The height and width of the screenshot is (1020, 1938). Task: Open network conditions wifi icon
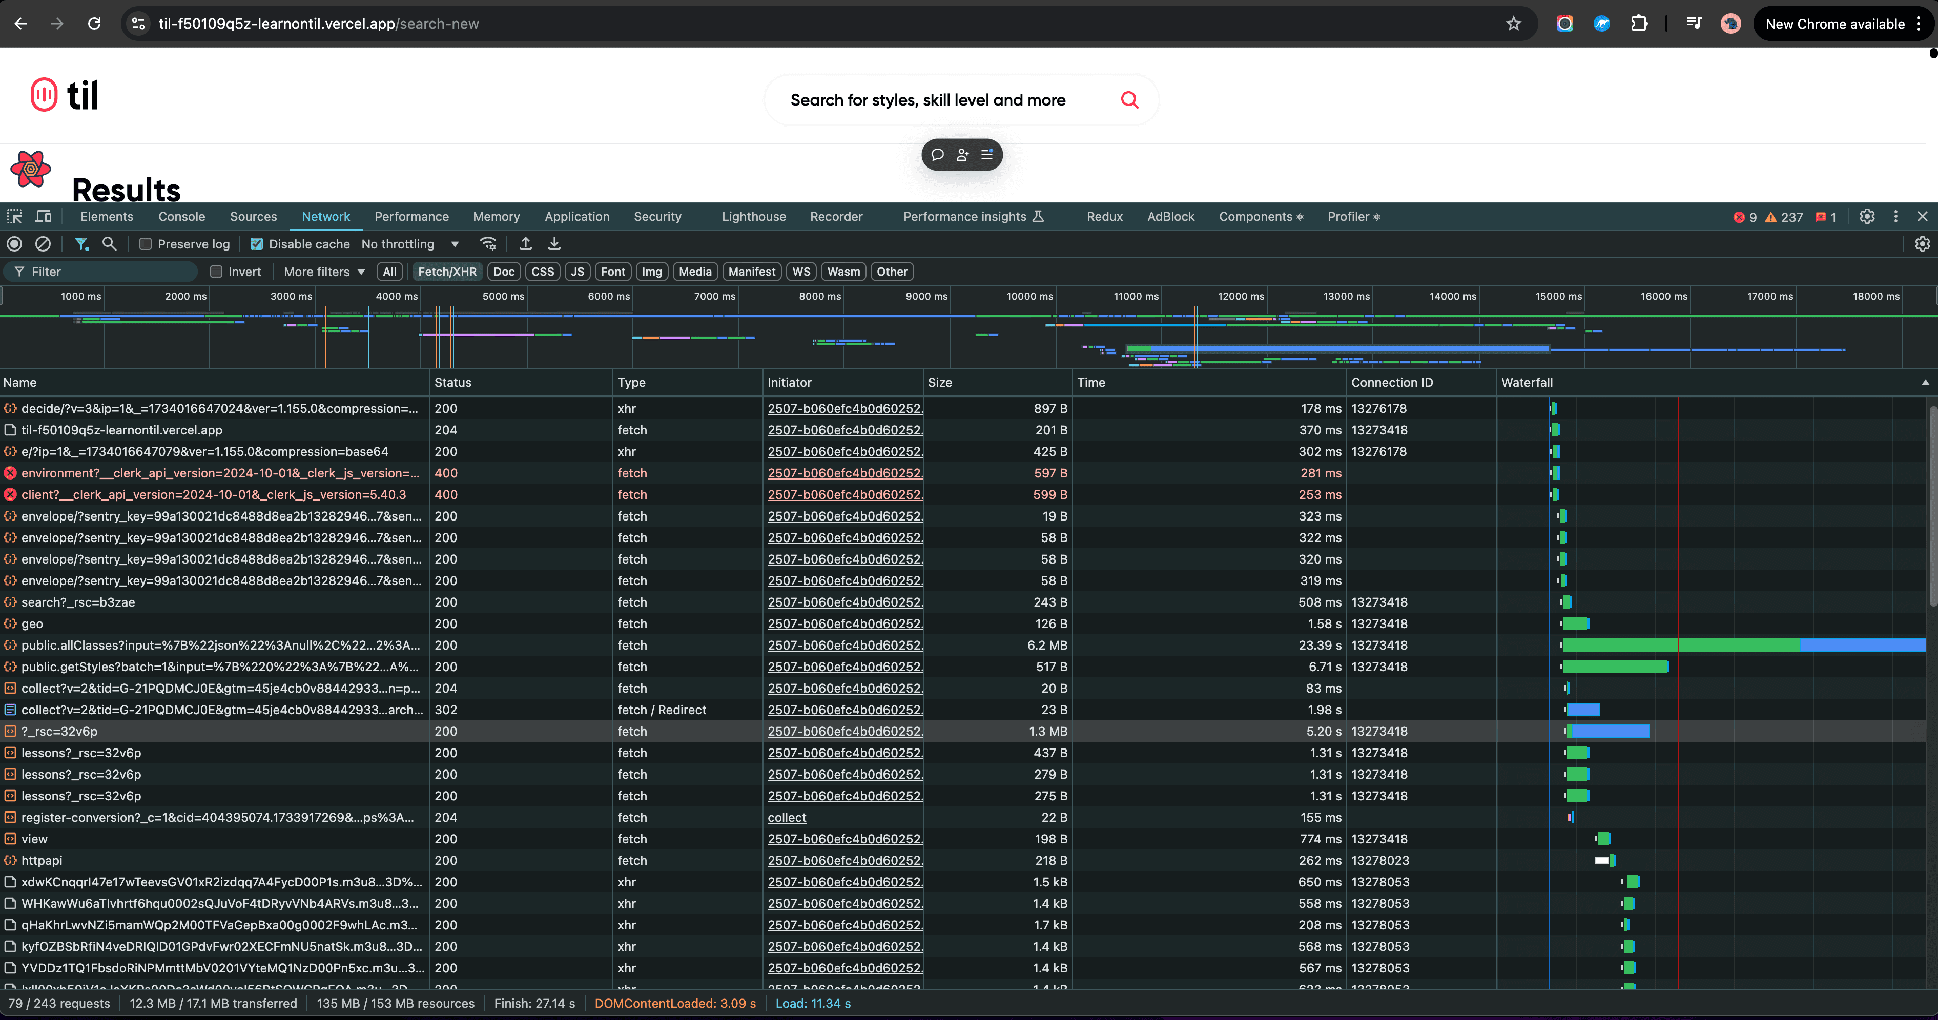pos(488,244)
